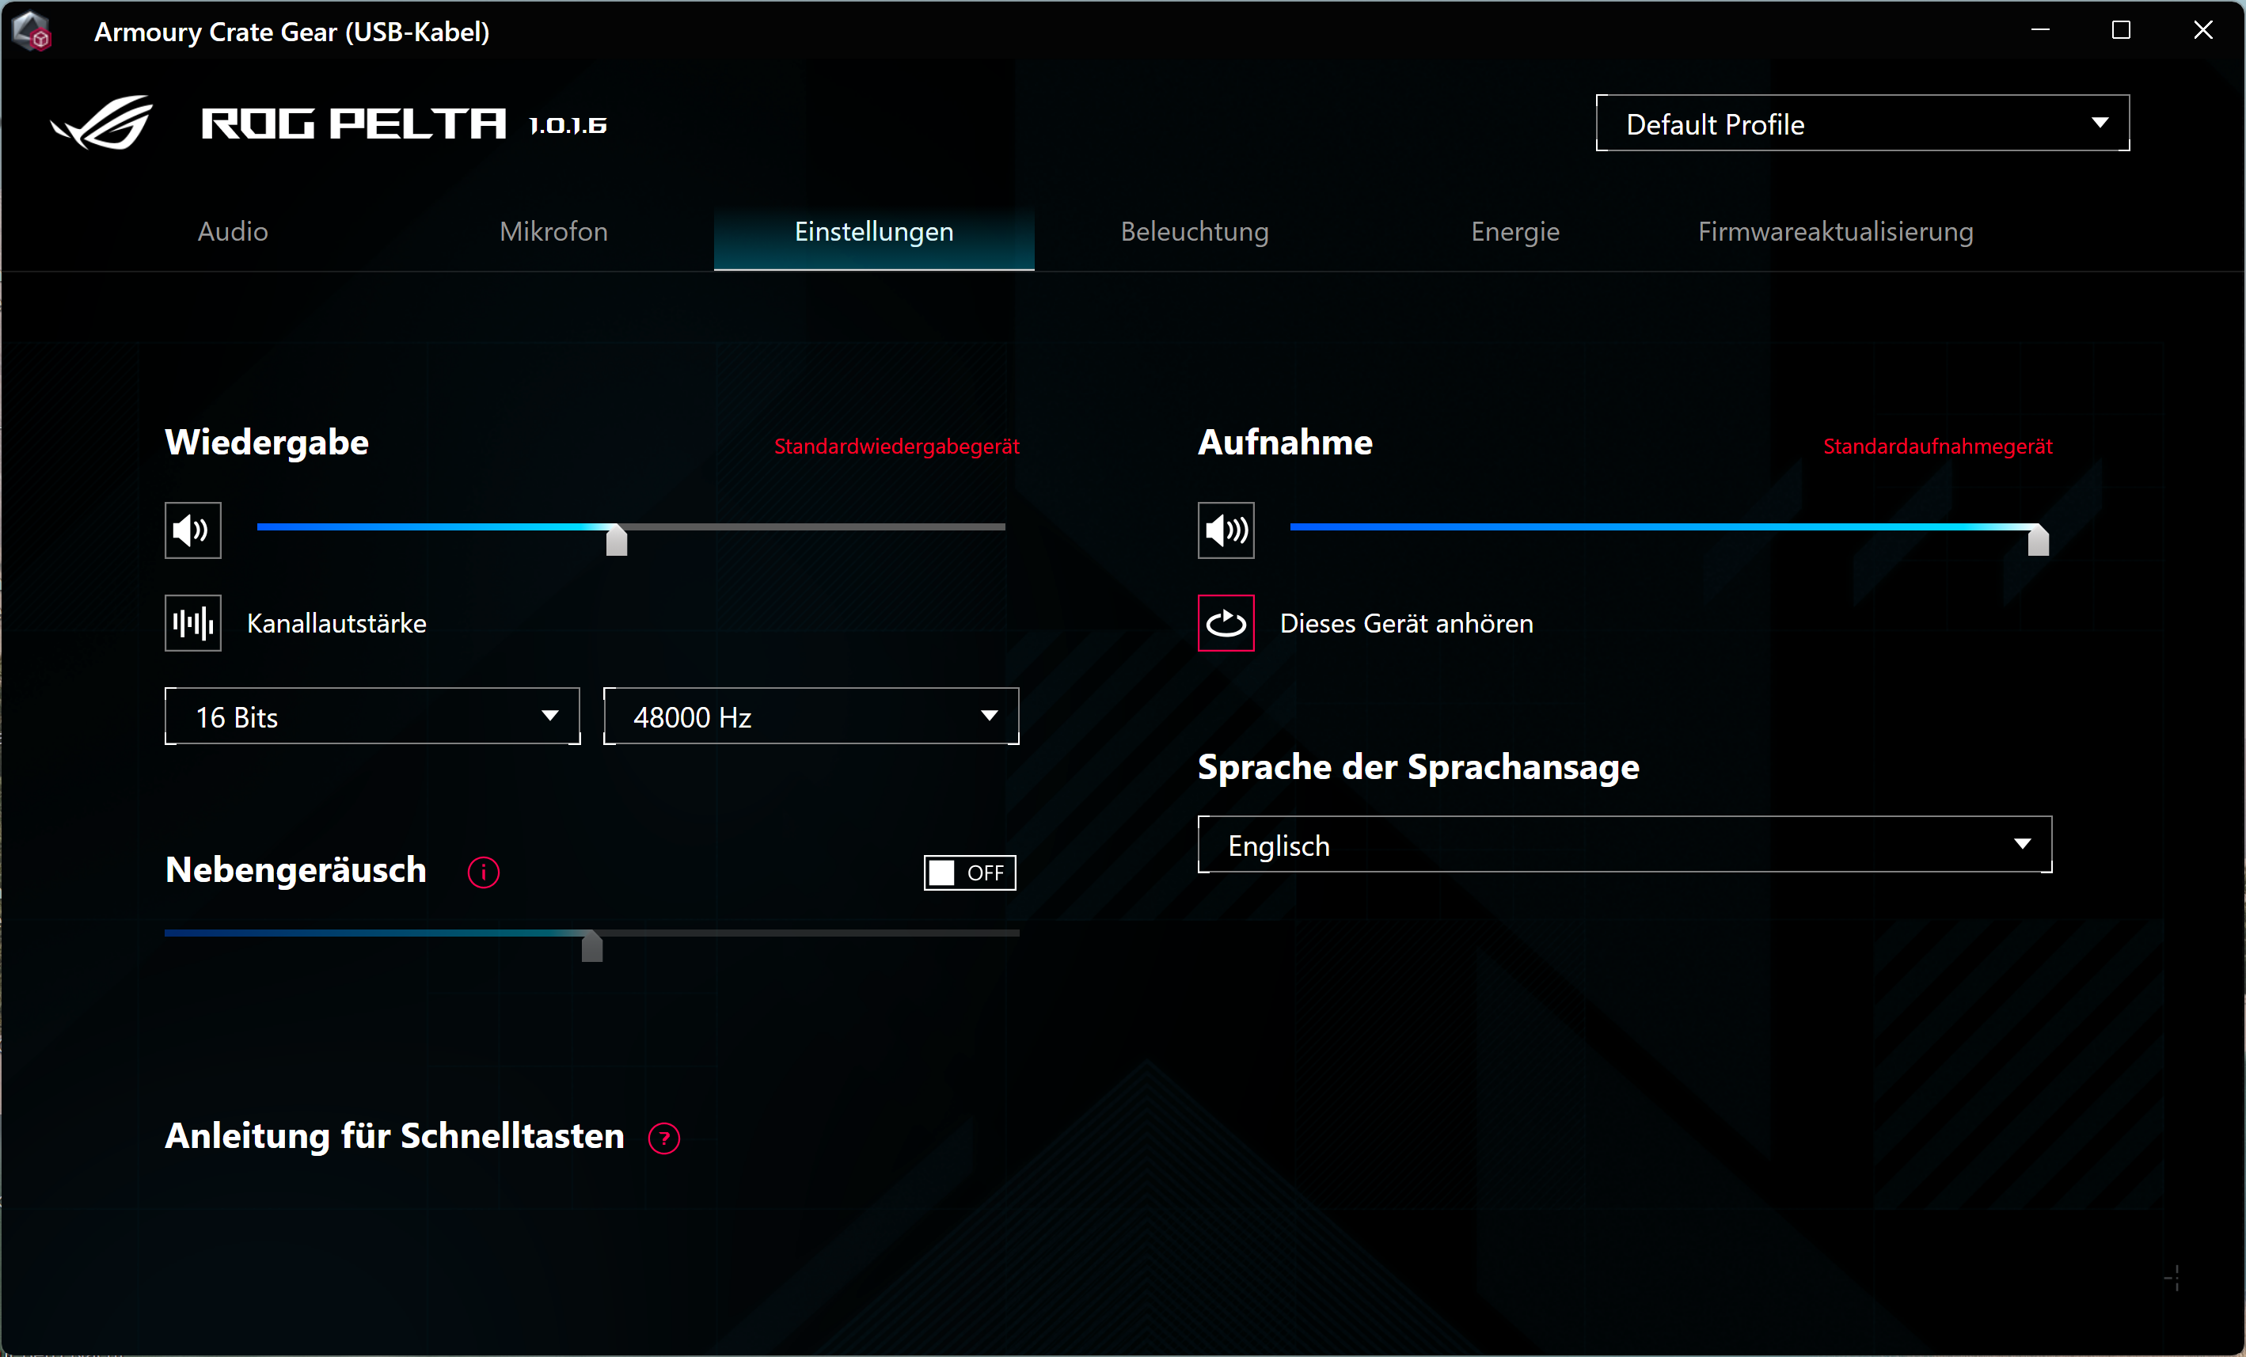This screenshot has width=2246, height=1357.
Task: Open the Beleuchtung tab
Action: (1194, 231)
